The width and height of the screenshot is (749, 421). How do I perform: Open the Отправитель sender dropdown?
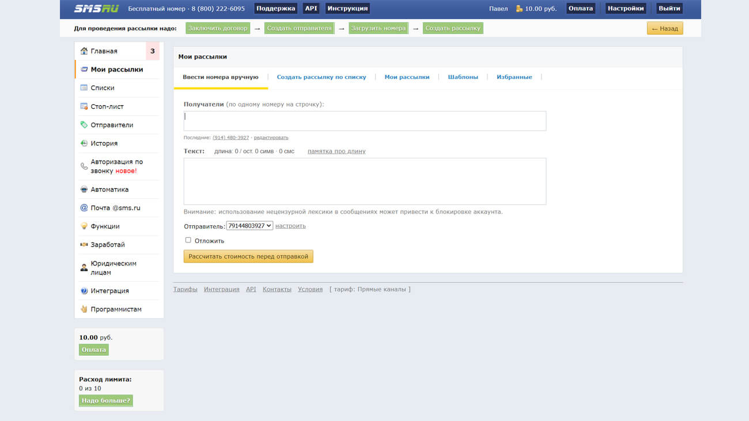coord(249,226)
